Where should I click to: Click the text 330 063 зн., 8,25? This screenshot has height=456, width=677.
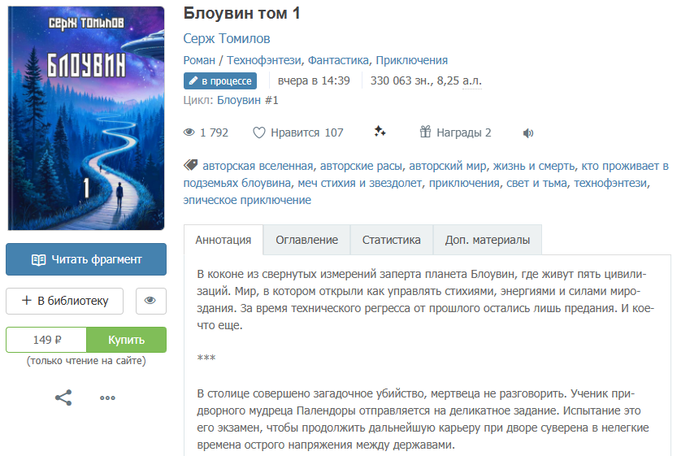414,80
